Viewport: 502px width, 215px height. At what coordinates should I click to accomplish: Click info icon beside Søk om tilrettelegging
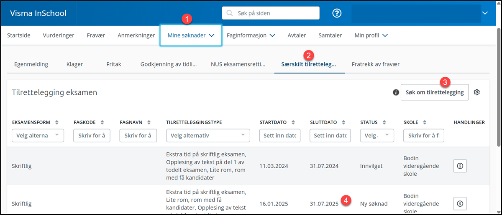[x=396, y=93]
